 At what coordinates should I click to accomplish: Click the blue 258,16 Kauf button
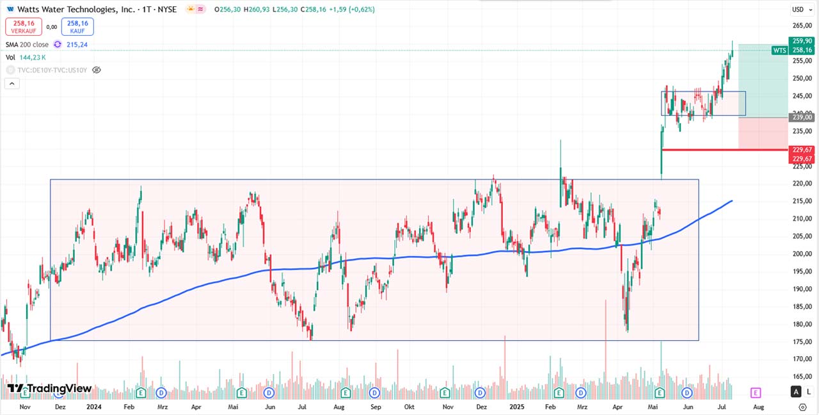[x=77, y=26]
